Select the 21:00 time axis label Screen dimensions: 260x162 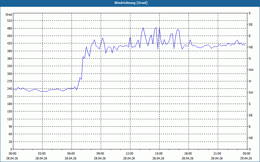217,154
